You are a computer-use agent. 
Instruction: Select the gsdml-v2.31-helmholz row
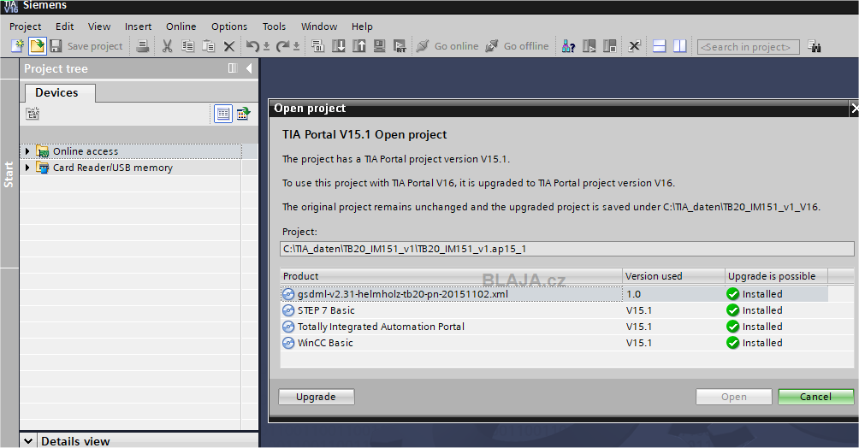(x=554, y=294)
